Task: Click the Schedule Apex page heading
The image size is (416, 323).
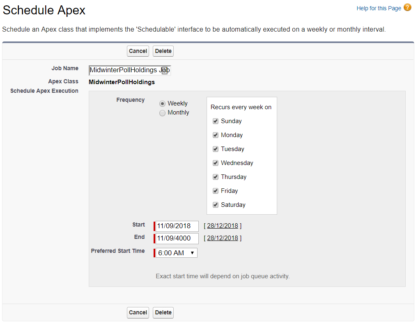Action: 44,10
